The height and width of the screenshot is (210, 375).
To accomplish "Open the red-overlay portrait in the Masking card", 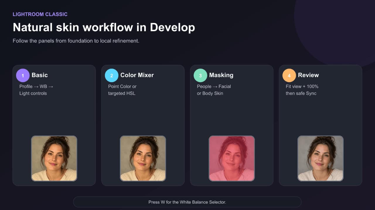I will tap(232, 158).
